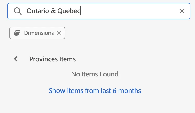
Task: Click empty space right of the search text
Action: pyautogui.click(x=130, y=11)
